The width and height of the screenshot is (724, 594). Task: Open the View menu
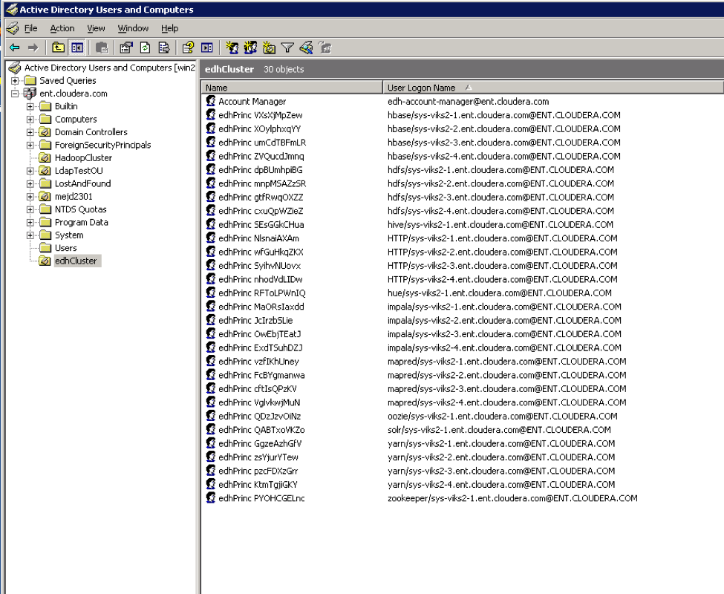tap(96, 28)
